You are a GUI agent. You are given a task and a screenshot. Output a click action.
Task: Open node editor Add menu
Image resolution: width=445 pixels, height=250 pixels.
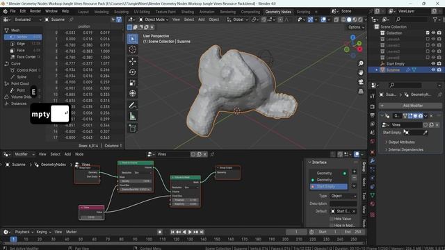tap(67, 154)
